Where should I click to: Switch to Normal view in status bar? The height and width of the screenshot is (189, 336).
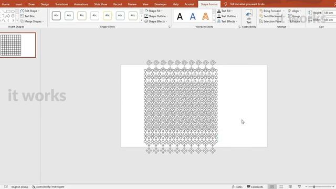point(272,187)
